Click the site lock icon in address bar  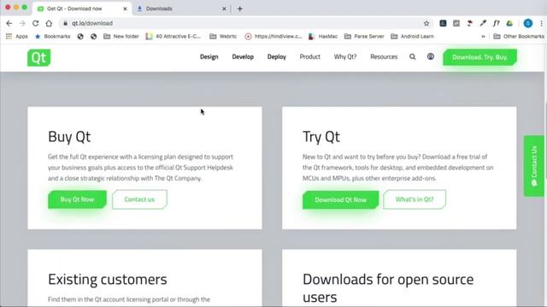[x=65, y=23]
